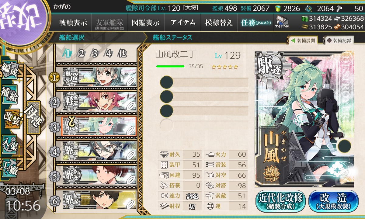Open the 補給 resupply side icon
The image size is (365, 219).
10,95
